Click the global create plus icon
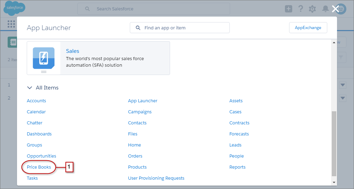 click(x=288, y=9)
